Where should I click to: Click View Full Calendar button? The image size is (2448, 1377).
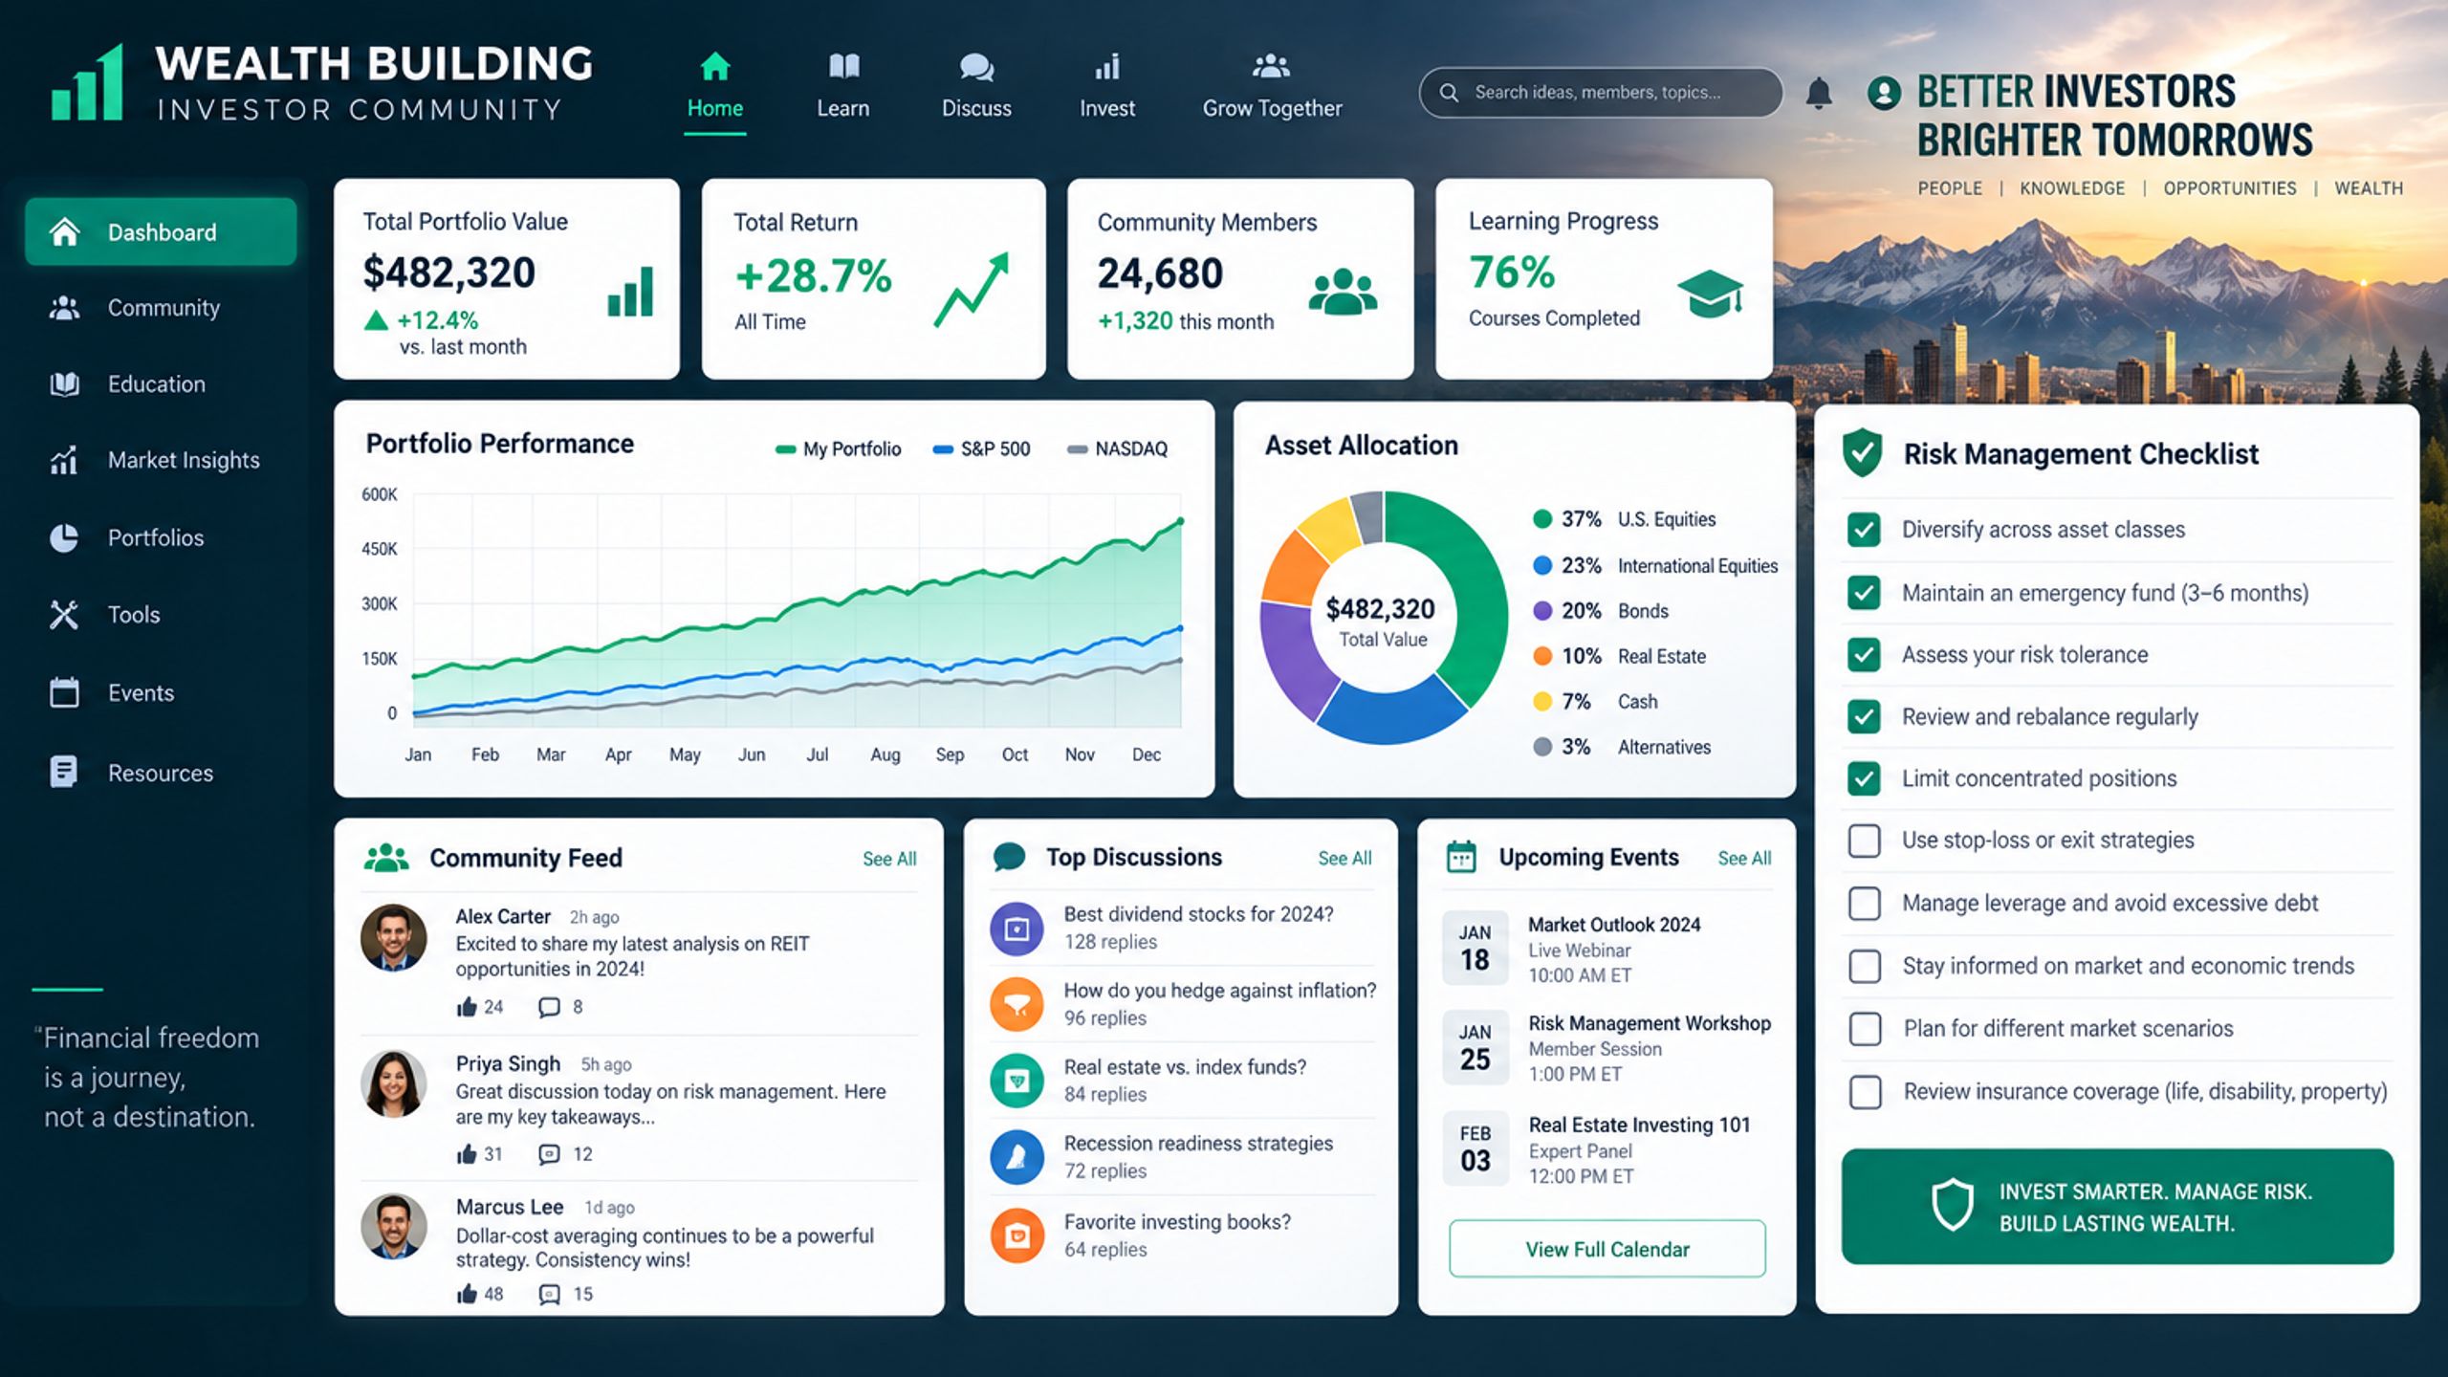tap(1606, 1249)
